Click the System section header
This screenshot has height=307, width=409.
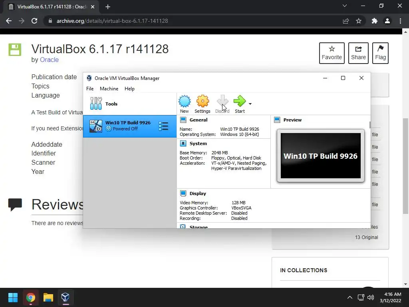(198, 144)
